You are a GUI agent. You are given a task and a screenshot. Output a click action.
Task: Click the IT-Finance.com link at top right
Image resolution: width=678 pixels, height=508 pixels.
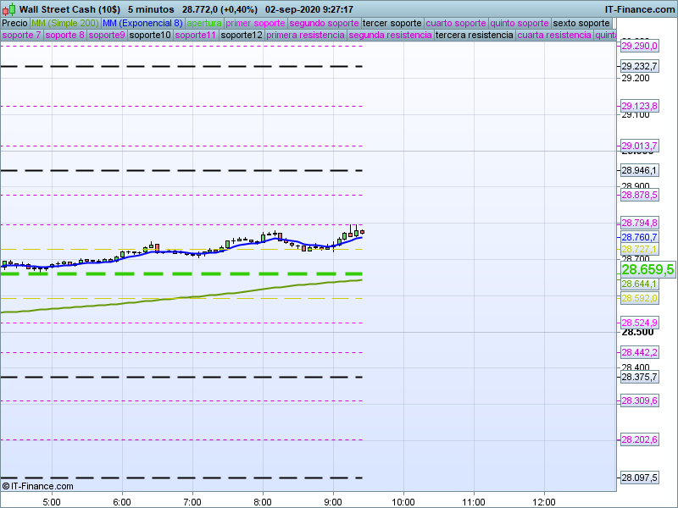pyautogui.click(x=640, y=9)
